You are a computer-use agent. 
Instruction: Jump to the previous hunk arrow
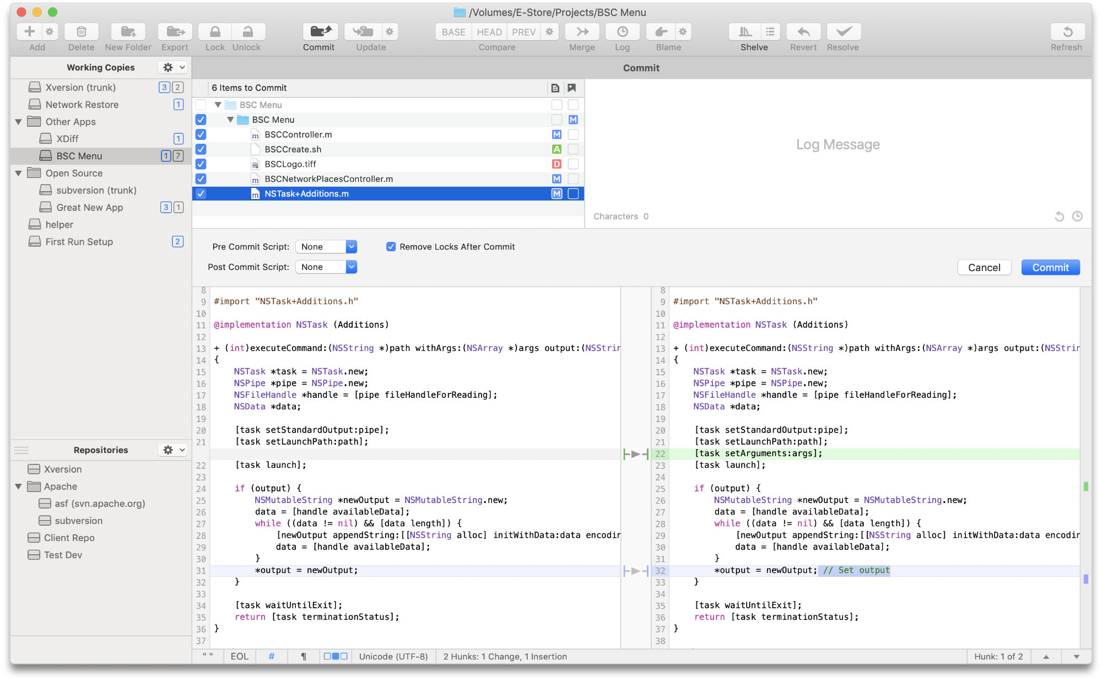coord(1046,656)
